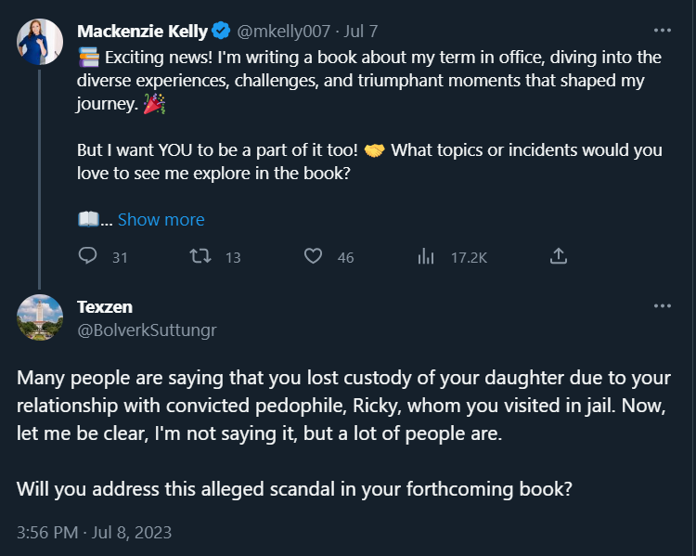Image resolution: width=696 pixels, height=556 pixels.
Task: Retweet Mackenzie Kelly's book announcement
Action: [199, 256]
